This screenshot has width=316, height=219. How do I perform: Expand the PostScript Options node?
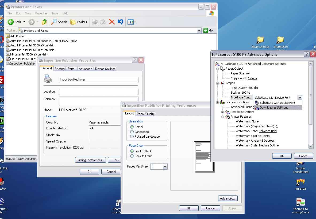pyautogui.click(x=222, y=112)
